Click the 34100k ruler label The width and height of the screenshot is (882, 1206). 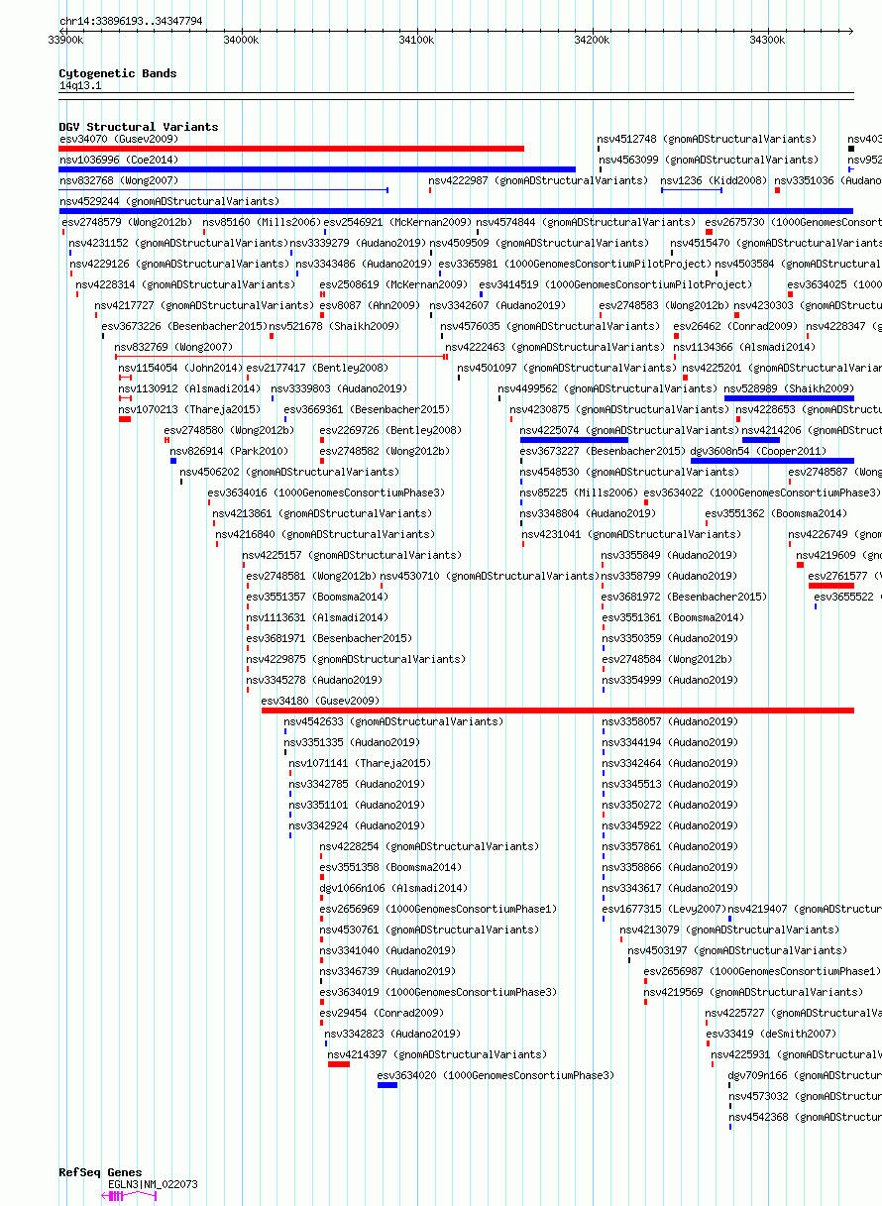pyautogui.click(x=416, y=40)
